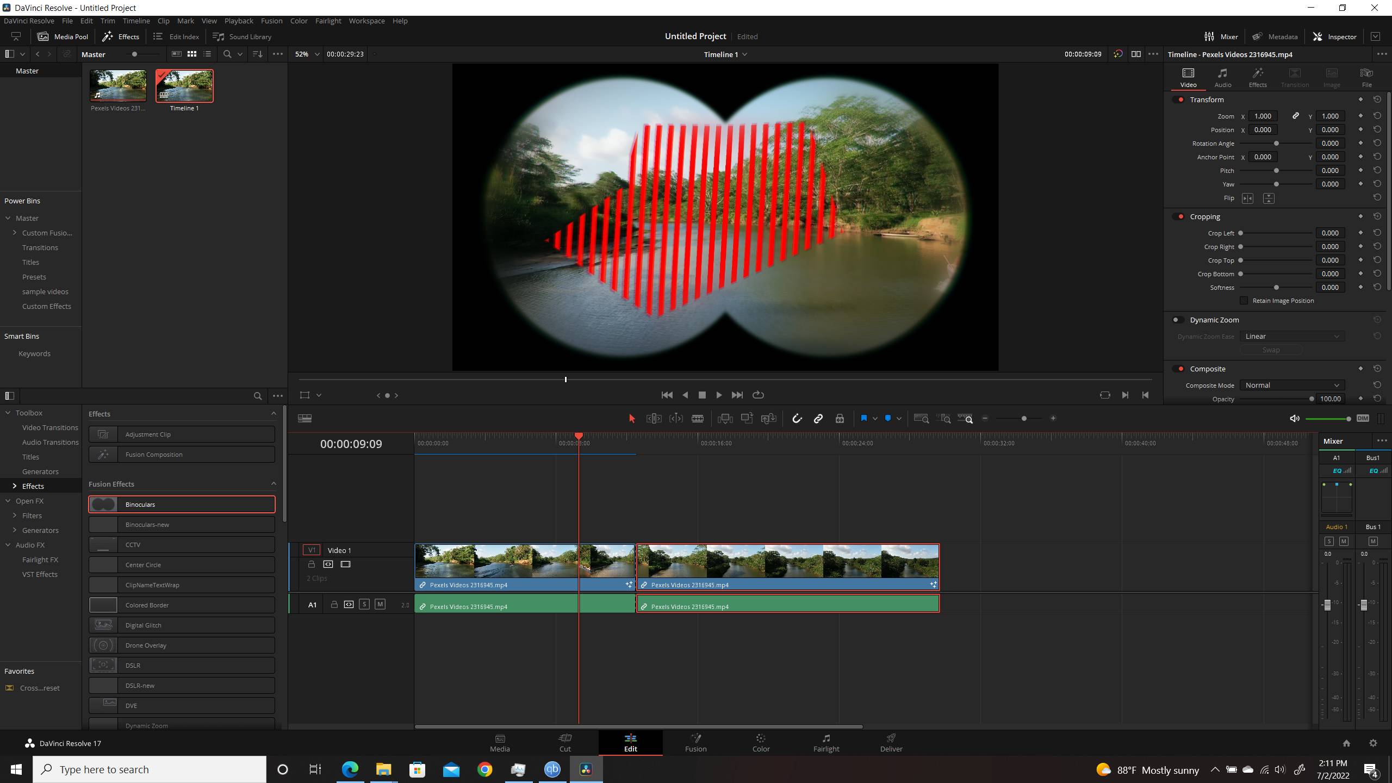This screenshot has height=783, width=1392.
Task: Toggle the Transform section enable switch
Action: point(1178,100)
